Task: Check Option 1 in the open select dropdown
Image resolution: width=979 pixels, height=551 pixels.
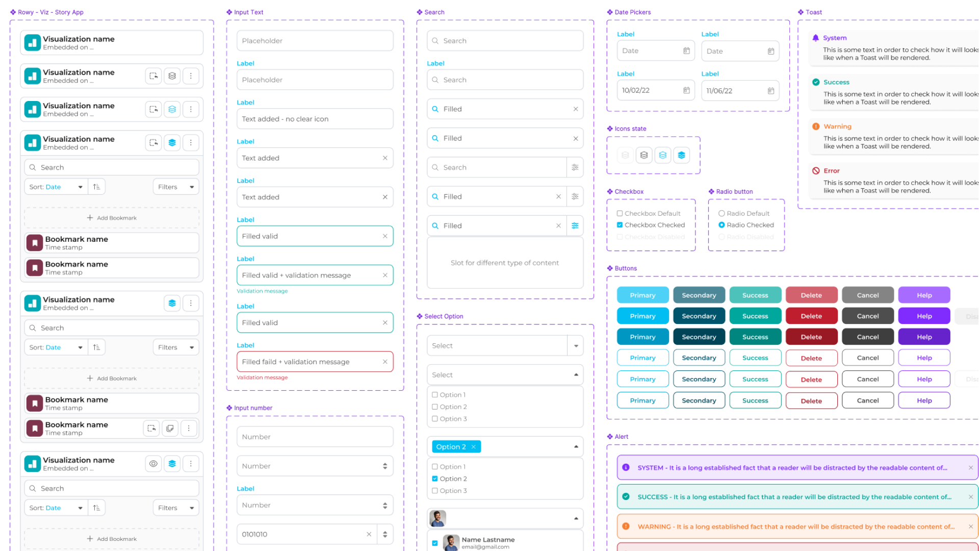Action: click(x=434, y=394)
